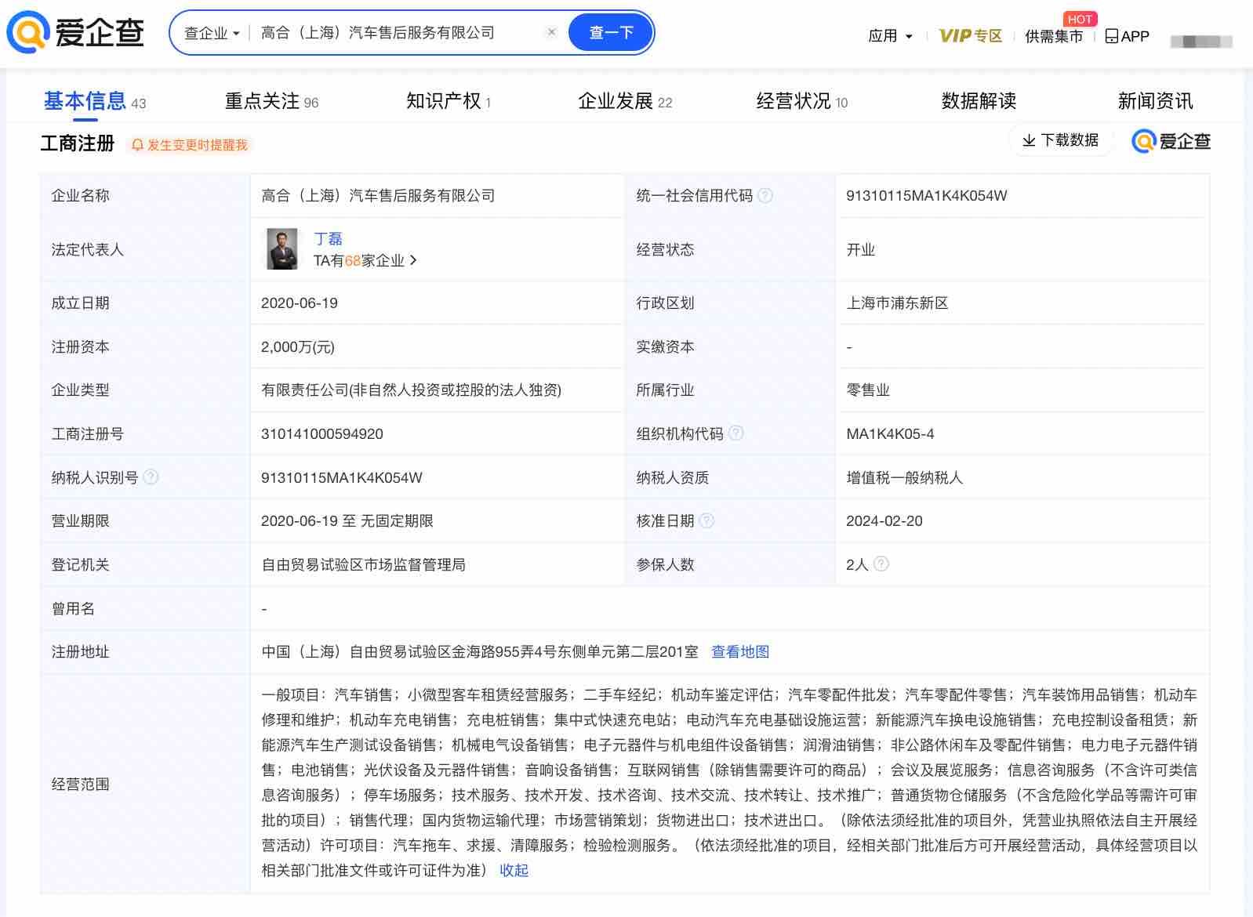
Task: Select the credit code 91310115MA1K4K054W beside 统一社会信用代码
Action: (x=927, y=196)
